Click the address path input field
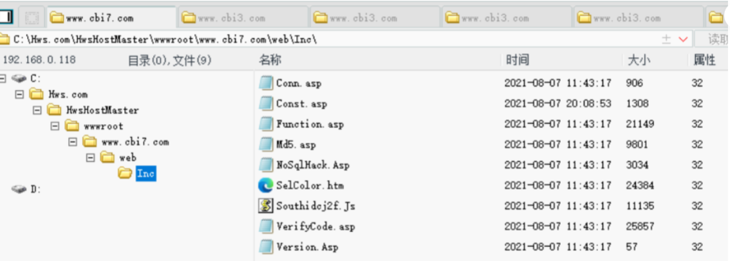The image size is (730, 261). tap(322, 40)
